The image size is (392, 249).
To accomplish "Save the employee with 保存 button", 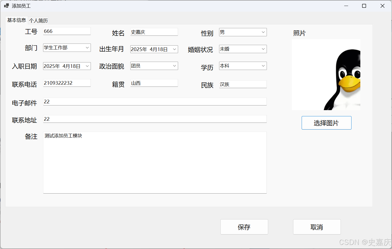I will click(244, 227).
